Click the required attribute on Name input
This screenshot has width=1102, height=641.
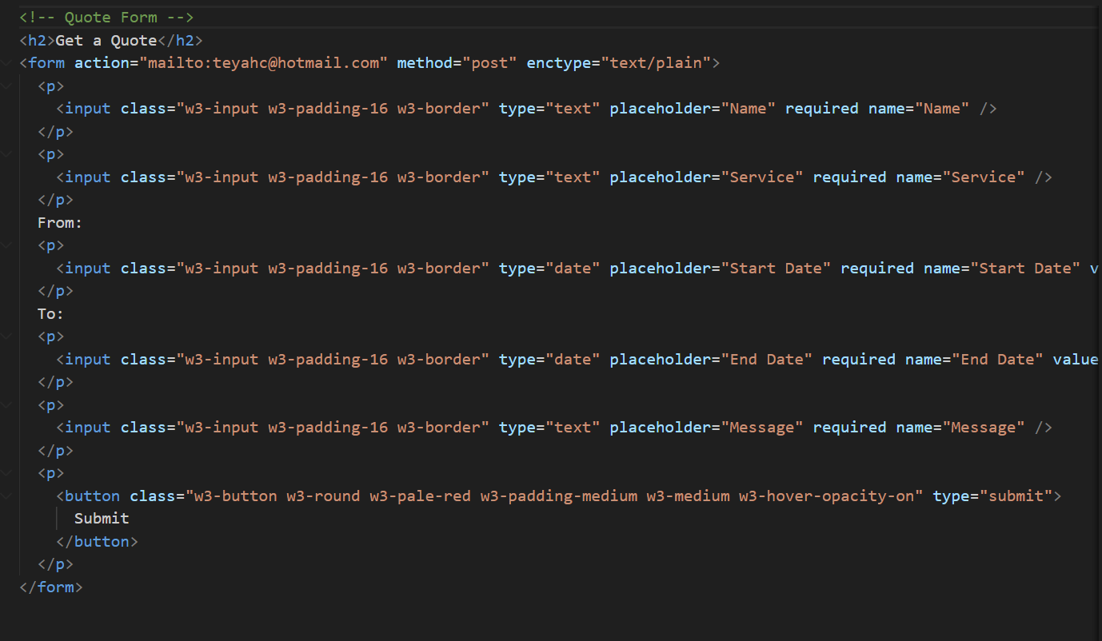coord(821,108)
